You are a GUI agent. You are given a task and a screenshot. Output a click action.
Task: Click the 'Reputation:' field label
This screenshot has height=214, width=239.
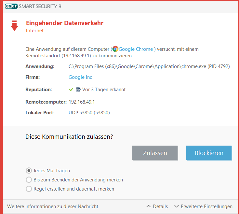tap(39, 90)
